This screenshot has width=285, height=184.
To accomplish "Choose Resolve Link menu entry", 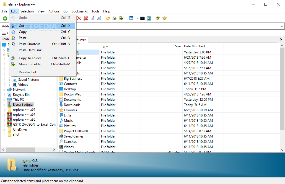I will tap(43, 72).
